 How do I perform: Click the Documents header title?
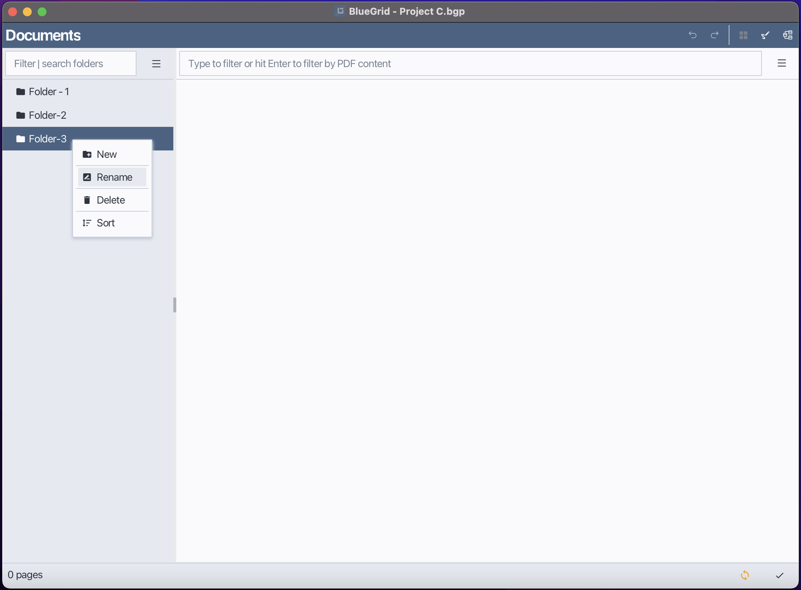(43, 35)
